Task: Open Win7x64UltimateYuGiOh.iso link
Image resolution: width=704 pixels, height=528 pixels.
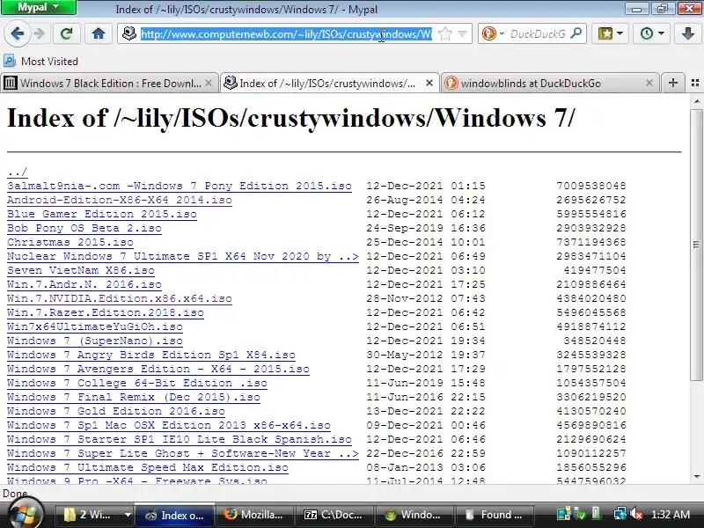Action: (95, 326)
